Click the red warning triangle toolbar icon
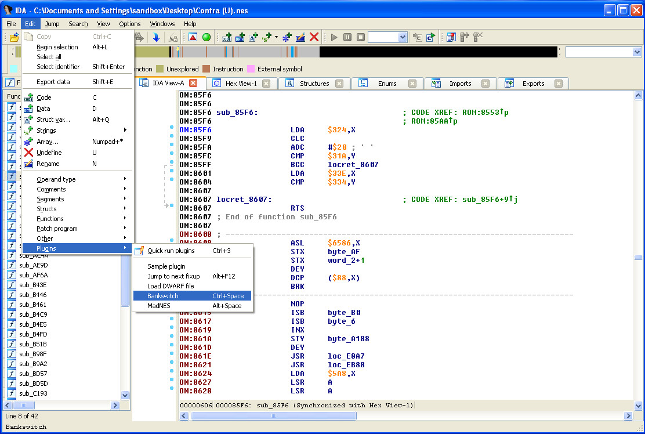645x434 pixels. point(193,37)
